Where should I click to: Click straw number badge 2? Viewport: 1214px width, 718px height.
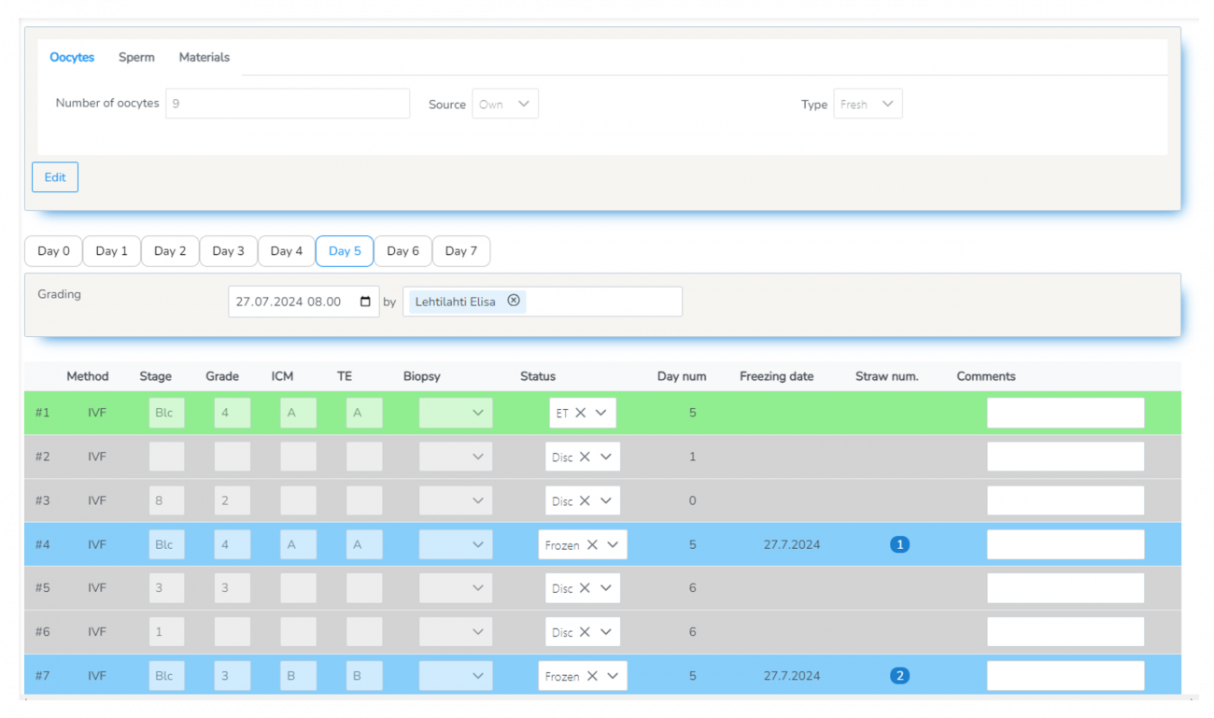tap(899, 676)
